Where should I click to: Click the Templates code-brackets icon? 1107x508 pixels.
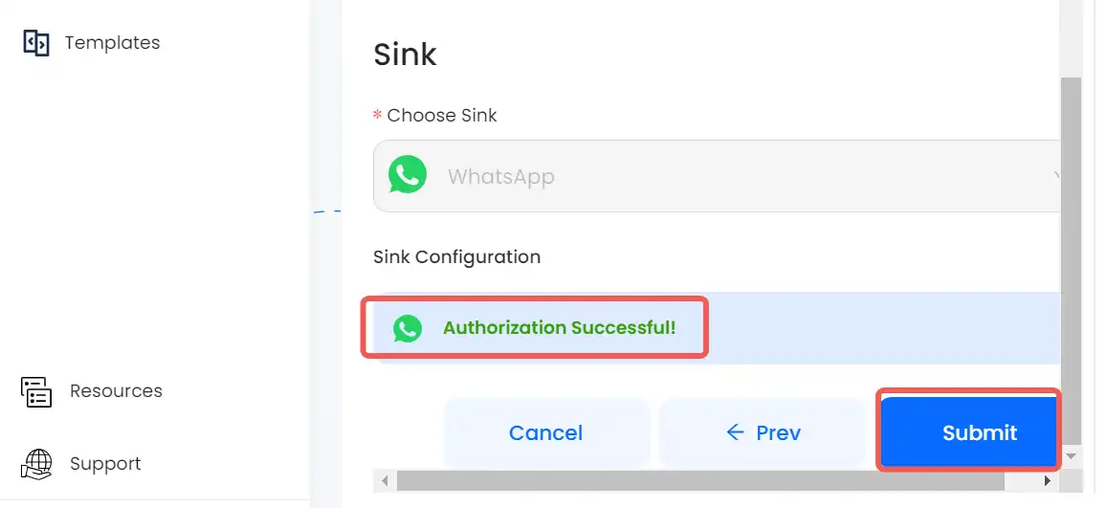coord(36,43)
